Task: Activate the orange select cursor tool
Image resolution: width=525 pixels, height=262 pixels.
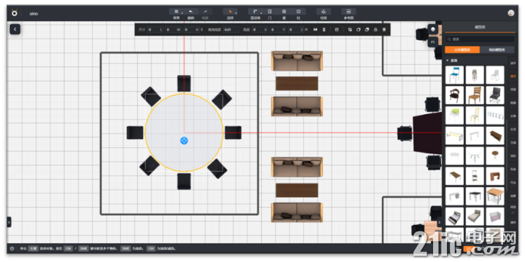Action: (230, 12)
